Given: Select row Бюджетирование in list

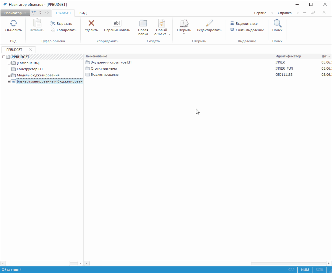Looking at the screenshot, I should [208, 75].
